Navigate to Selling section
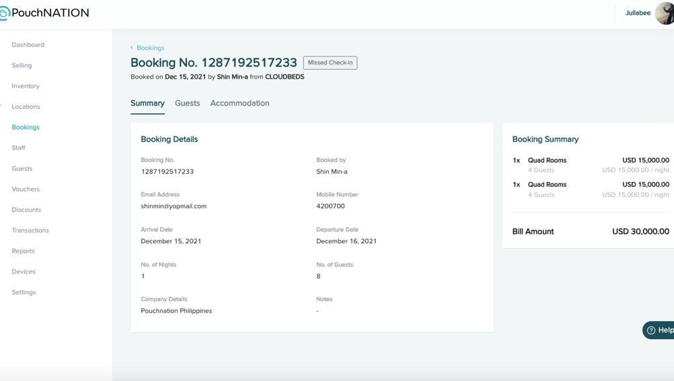Viewport: 674px width, 381px height. pyautogui.click(x=22, y=65)
